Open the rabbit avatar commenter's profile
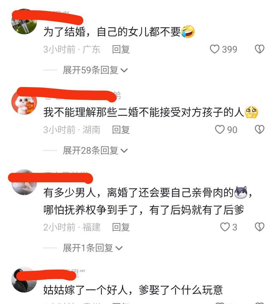Viewport: 279px width, 304px height. [x=24, y=102]
